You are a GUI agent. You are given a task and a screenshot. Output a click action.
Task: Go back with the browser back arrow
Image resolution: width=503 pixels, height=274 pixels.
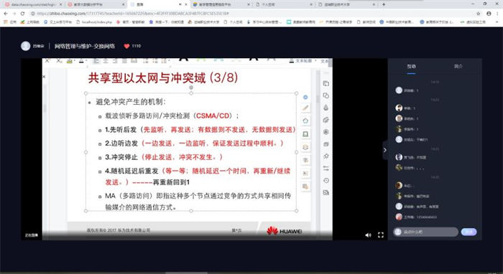pyautogui.click(x=6, y=14)
